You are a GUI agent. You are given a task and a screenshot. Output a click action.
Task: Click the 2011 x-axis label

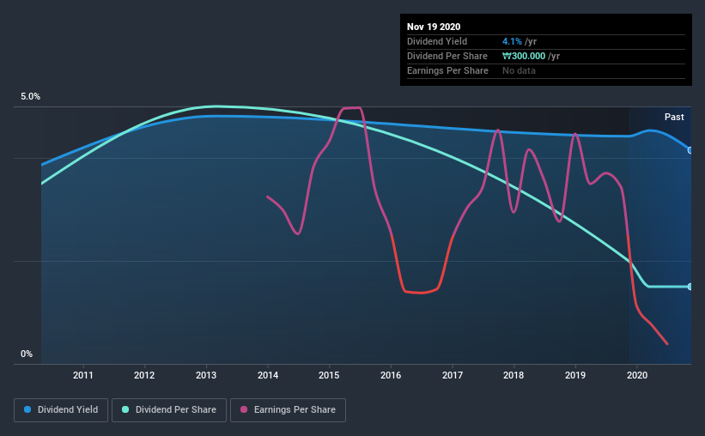coord(82,375)
